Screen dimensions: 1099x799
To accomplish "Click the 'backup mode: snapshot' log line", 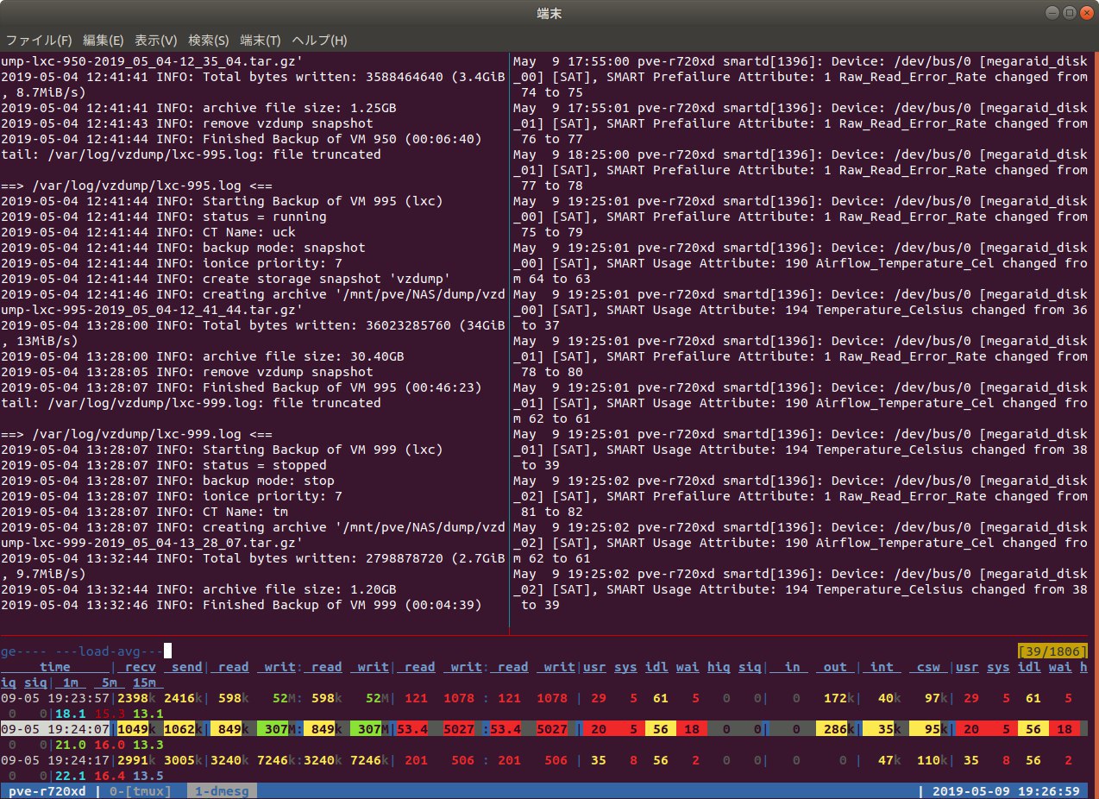I will [183, 248].
